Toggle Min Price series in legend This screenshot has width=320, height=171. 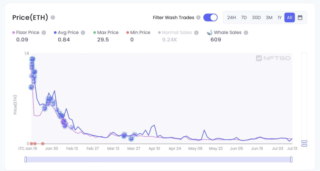(x=140, y=33)
